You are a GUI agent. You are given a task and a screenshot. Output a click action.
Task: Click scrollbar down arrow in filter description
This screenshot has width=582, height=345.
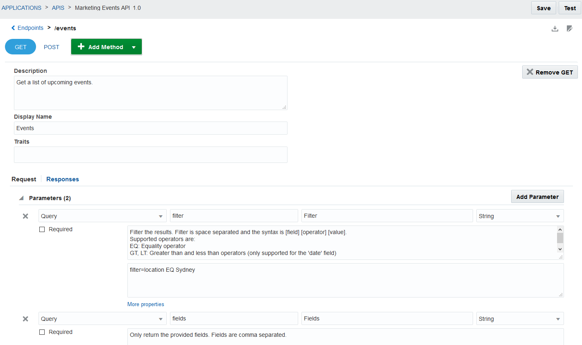tap(560, 249)
